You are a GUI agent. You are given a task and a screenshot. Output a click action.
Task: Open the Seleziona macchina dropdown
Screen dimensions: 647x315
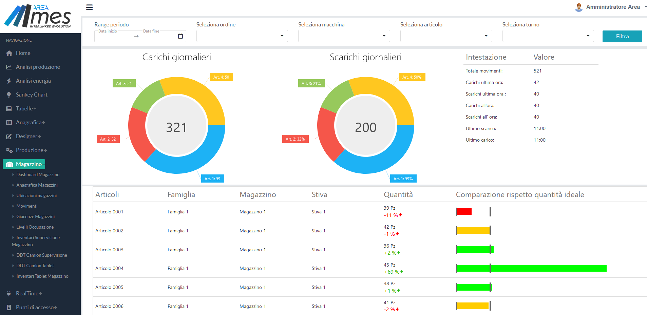pos(344,36)
